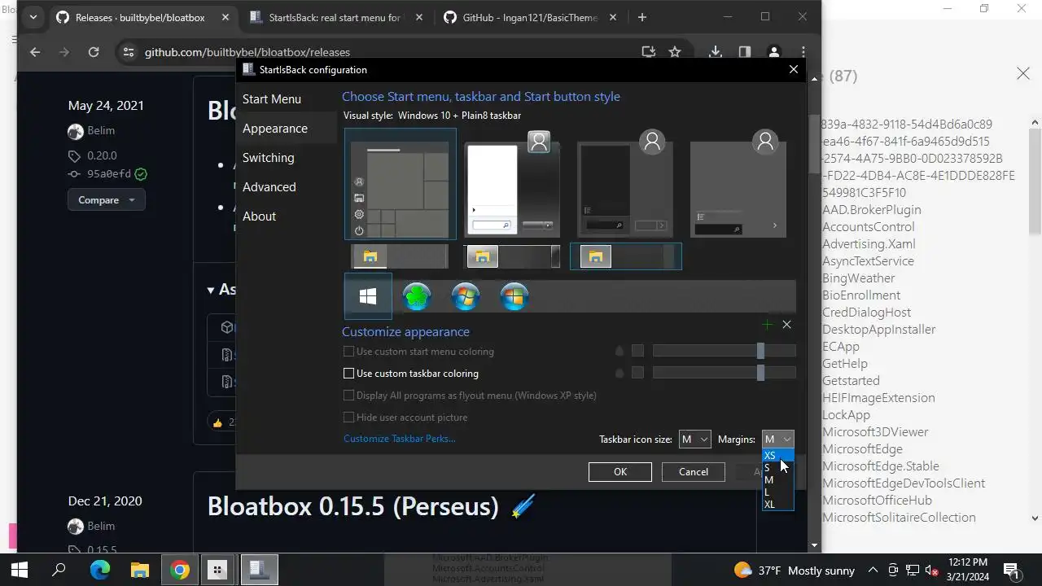Open Belim's profile on the May 24 release
Screen dimensions: 1042x586
(101, 131)
